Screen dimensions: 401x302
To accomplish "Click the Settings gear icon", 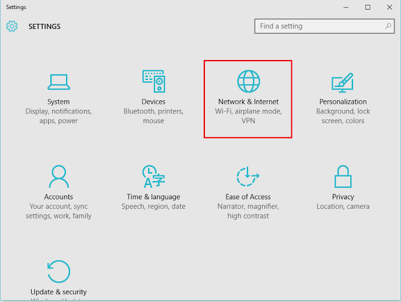I will [12, 26].
